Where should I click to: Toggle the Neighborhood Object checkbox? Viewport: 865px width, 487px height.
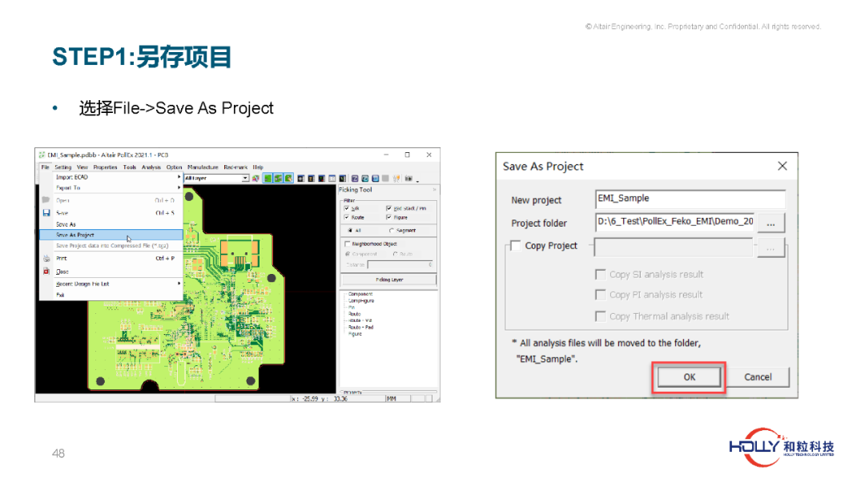[347, 243]
